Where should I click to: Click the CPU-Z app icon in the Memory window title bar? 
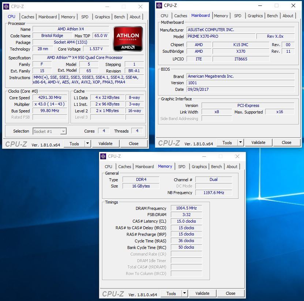(x=103, y=156)
